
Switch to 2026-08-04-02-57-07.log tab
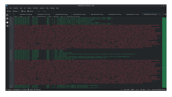point(97,14)
